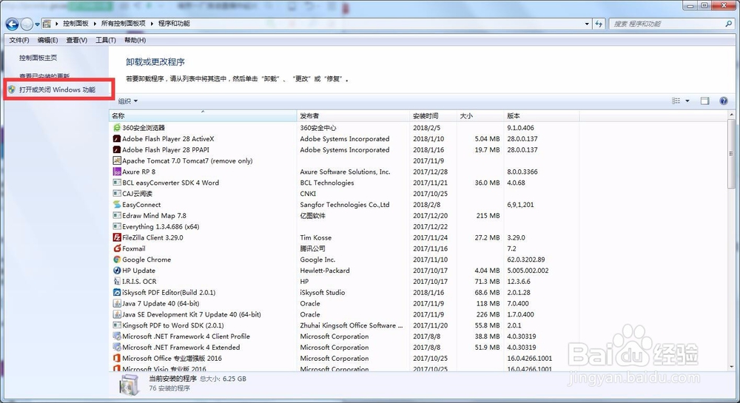Open the 编辑(E) menu
Image resolution: width=740 pixels, height=403 pixels.
[x=47, y=40]
